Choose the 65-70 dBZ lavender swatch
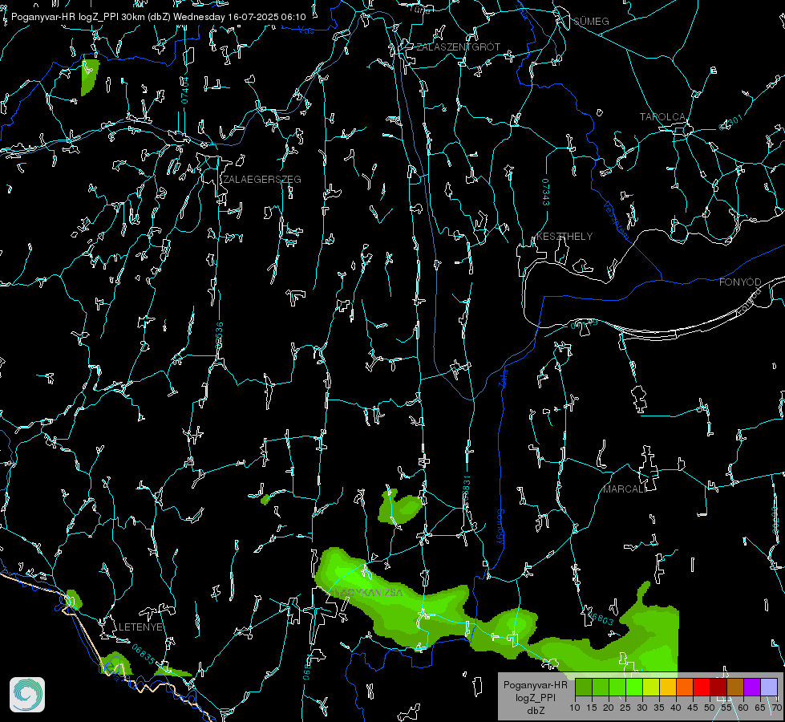785x722 pixels. pos(769,687)
